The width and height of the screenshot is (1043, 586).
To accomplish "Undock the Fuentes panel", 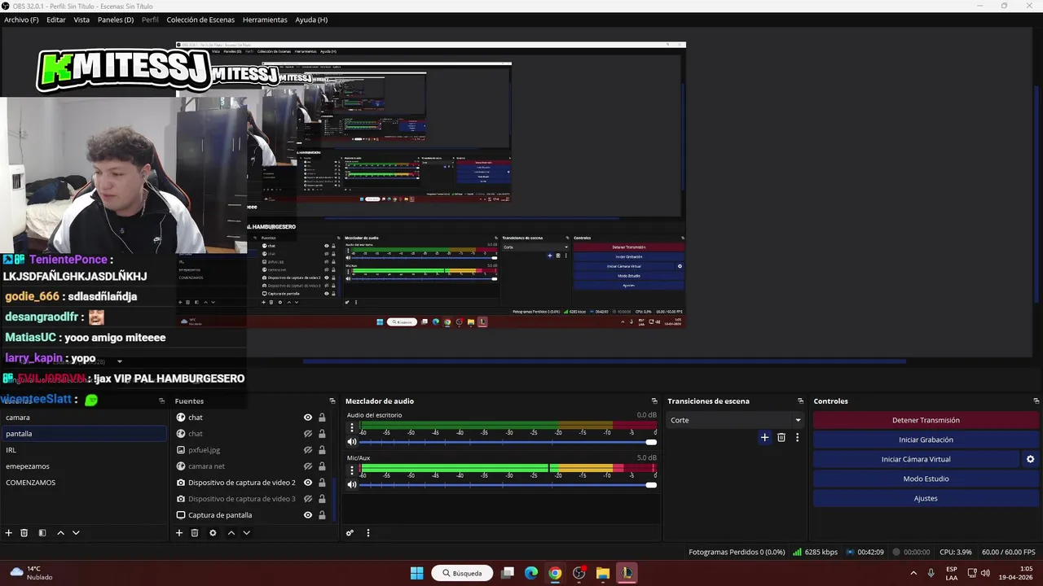I will pyautogui.click(x=332, y=400).
